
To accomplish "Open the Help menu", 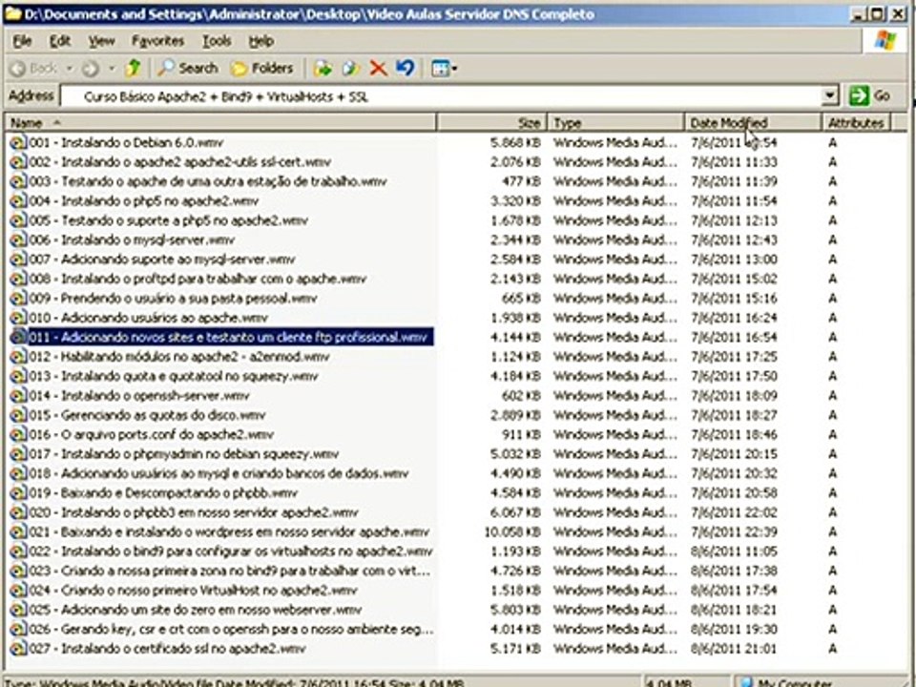I will (260, 41).
